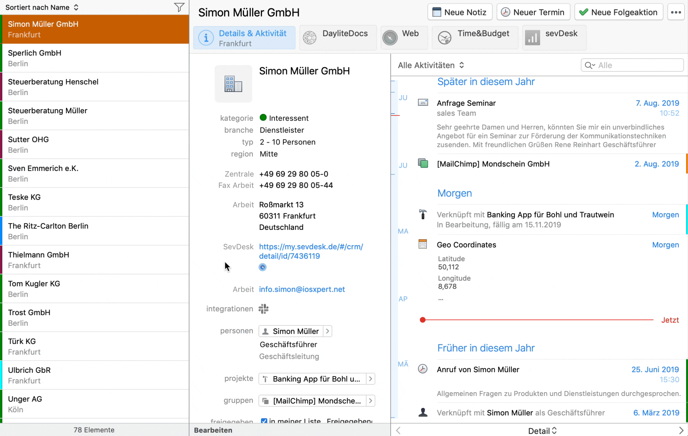688x436 pixels.
Task: Select Trost GmbH in list
Action: pyautogui.click(x=95, y=317)
